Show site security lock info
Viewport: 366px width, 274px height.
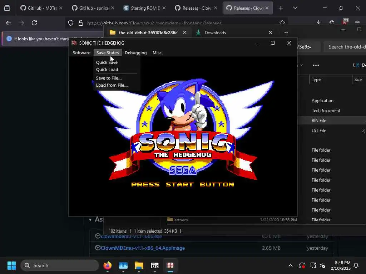click(81, 23)
